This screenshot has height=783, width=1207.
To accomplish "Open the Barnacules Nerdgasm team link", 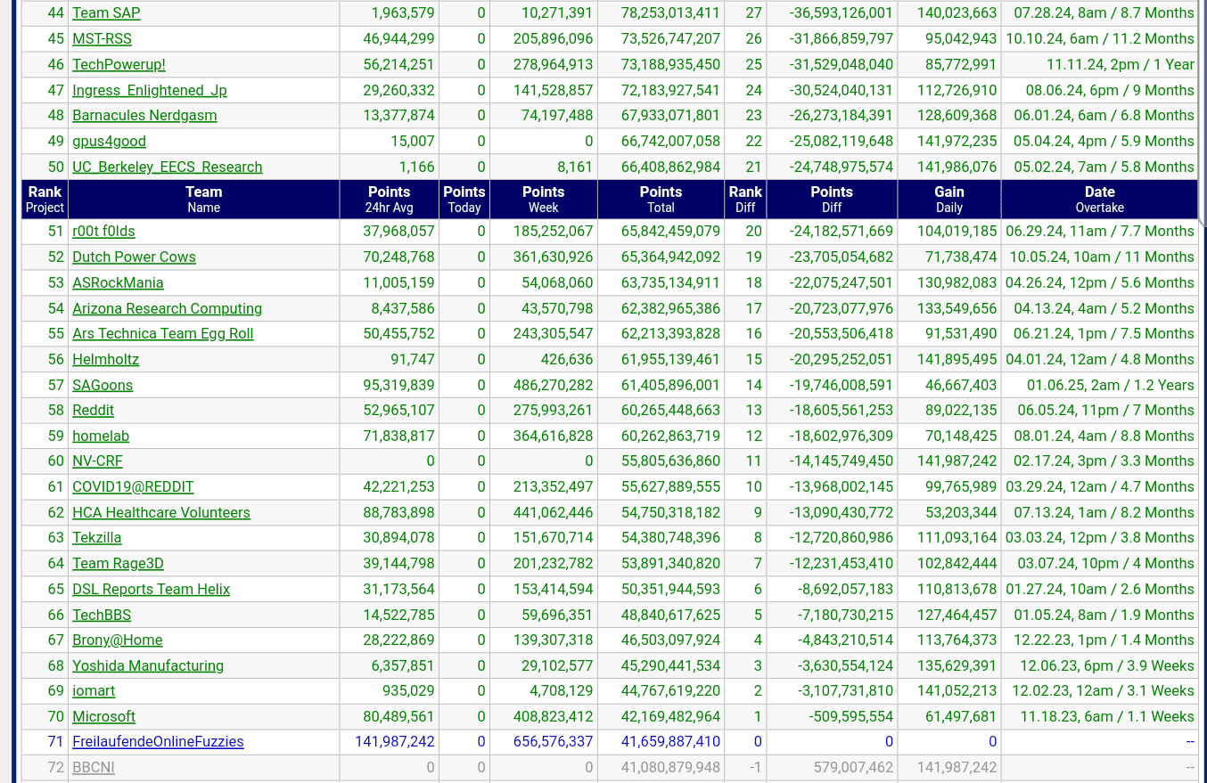I will coord(144,116).
